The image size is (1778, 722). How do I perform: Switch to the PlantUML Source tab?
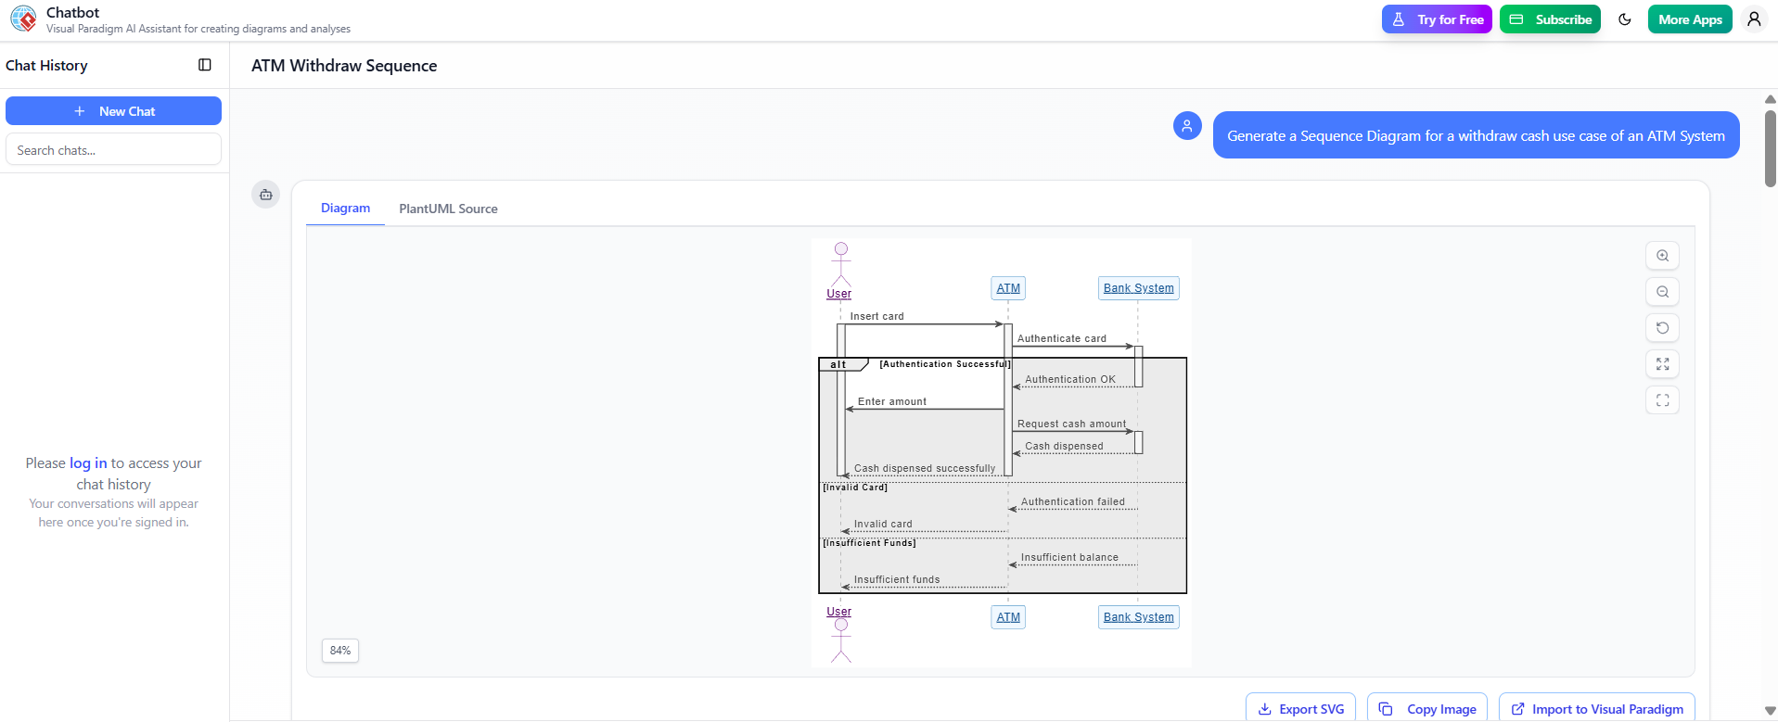click(x=448, y=209)
